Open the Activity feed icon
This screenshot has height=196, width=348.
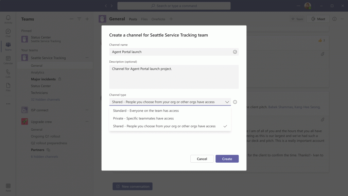click(x=8, y=18)
